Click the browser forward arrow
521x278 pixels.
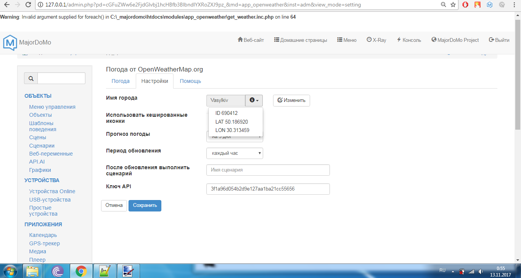[x=17, y=5]
